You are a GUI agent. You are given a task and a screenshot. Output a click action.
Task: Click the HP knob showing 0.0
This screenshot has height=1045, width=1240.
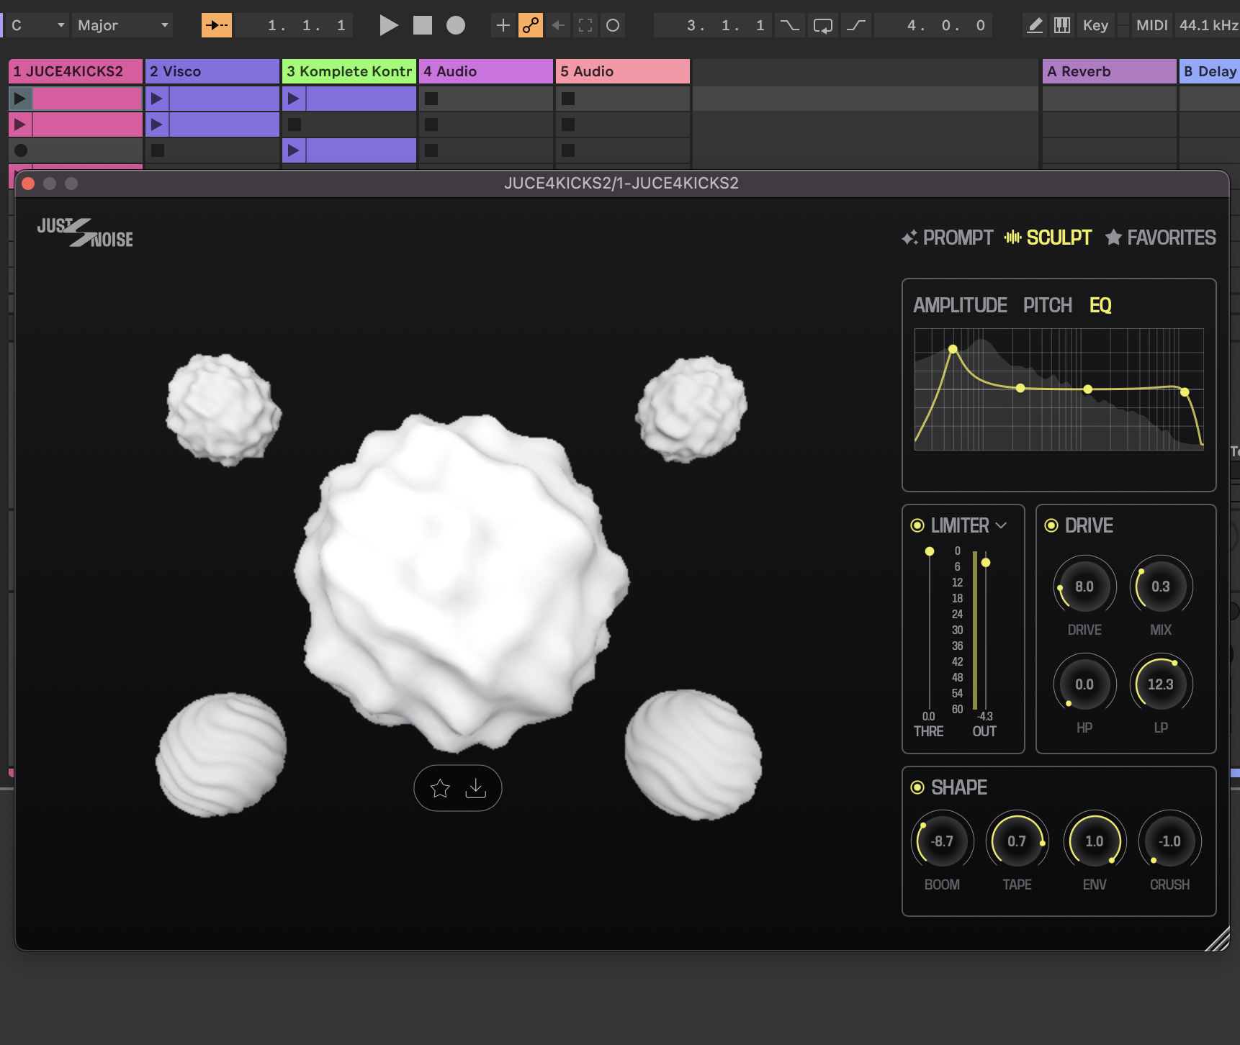point(1084,684)
